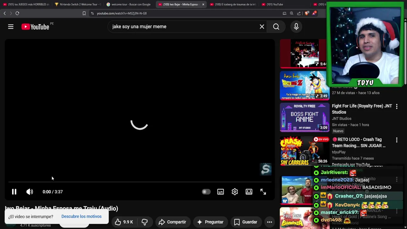The height and width of the screenshot is (229, 407).
Task: Like the video with 9.9 K likes
Action: [x=124, y=222]
